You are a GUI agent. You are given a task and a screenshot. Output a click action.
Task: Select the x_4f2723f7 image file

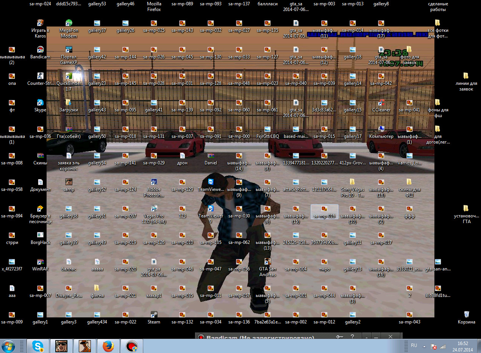(12, 264)
